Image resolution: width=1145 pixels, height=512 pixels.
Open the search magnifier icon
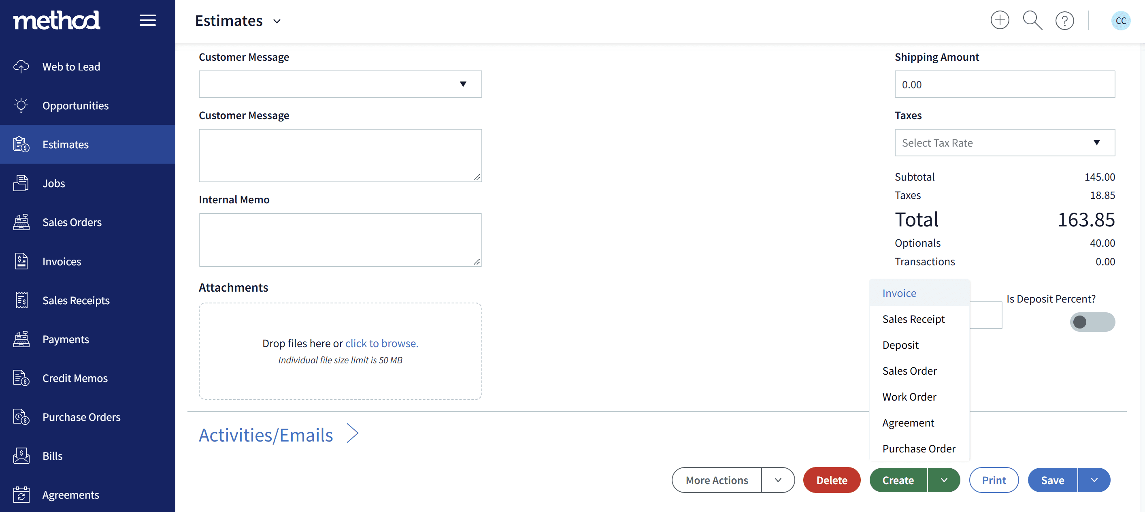pos(1032,21)
